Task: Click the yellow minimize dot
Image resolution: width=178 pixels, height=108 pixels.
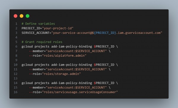Action: [x=22, y=16]
